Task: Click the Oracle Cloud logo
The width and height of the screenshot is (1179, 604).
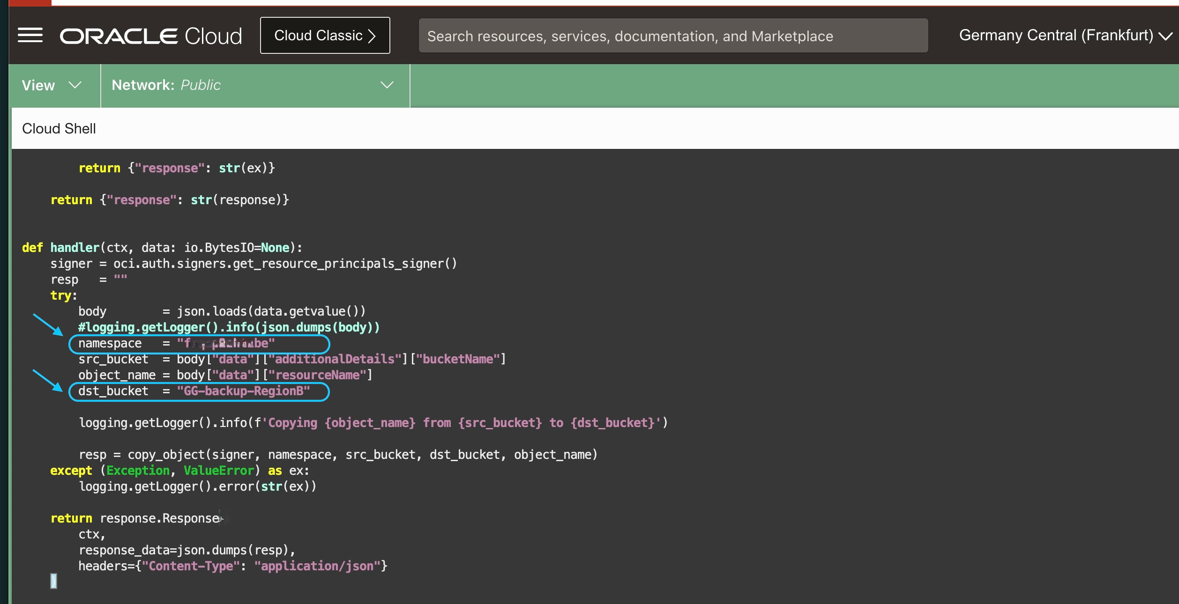Action: 151,36
